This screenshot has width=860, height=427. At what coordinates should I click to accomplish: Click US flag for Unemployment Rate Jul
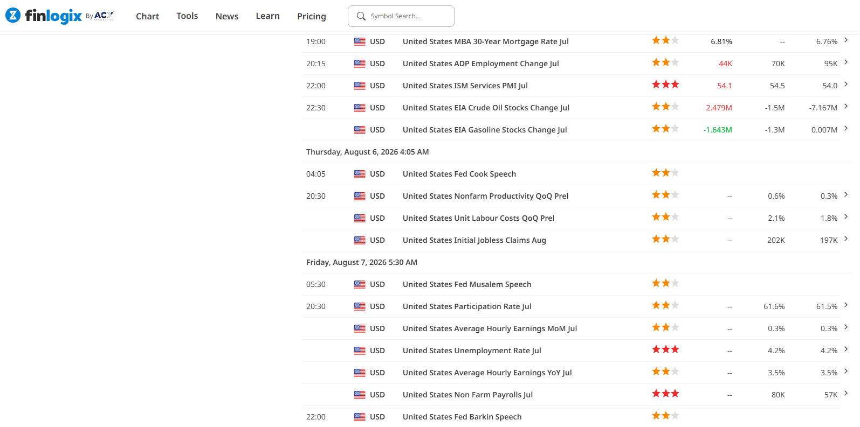tap(360, 351)
